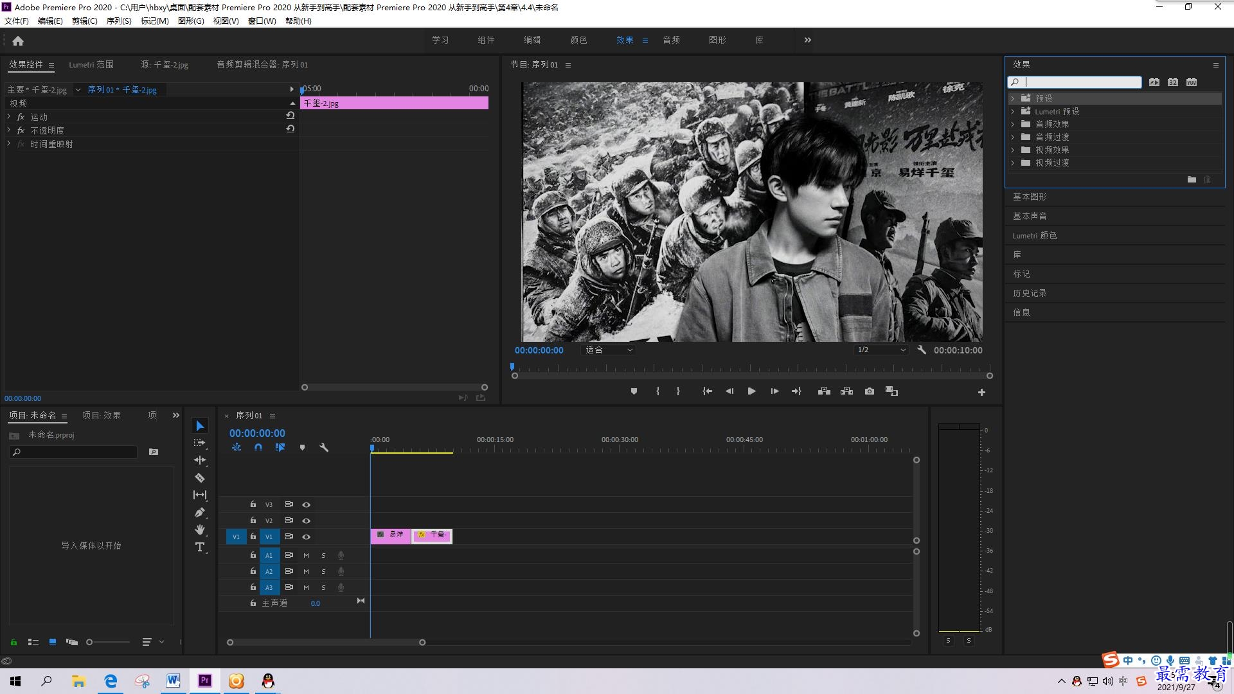
Task: Click the Comparison View icon
Action: tap(891, 391)
